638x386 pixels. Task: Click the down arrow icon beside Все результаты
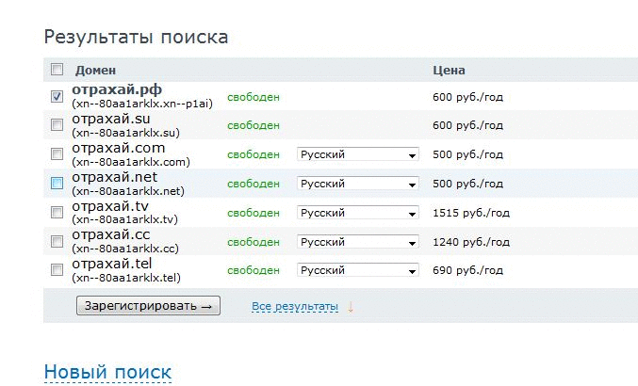351,307
